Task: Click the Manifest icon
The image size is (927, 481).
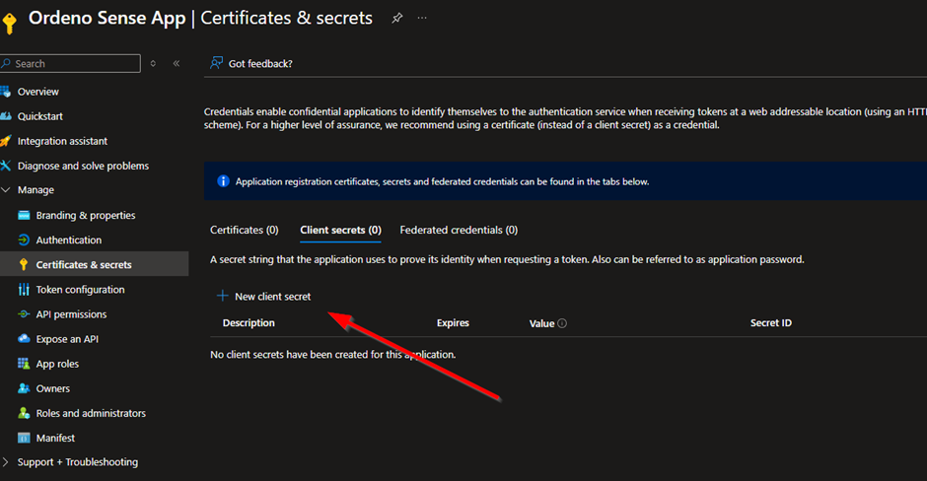Action: tap(24, 438)
